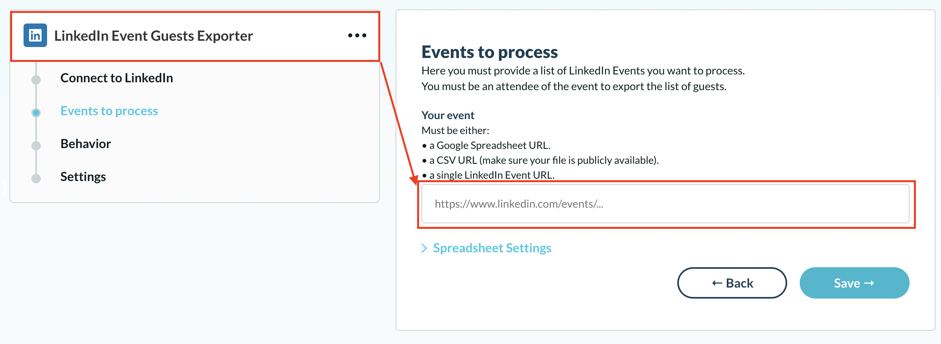941x344 pixels.
Task: Click the Settings step dot
Action: click(x=36, y=178)
